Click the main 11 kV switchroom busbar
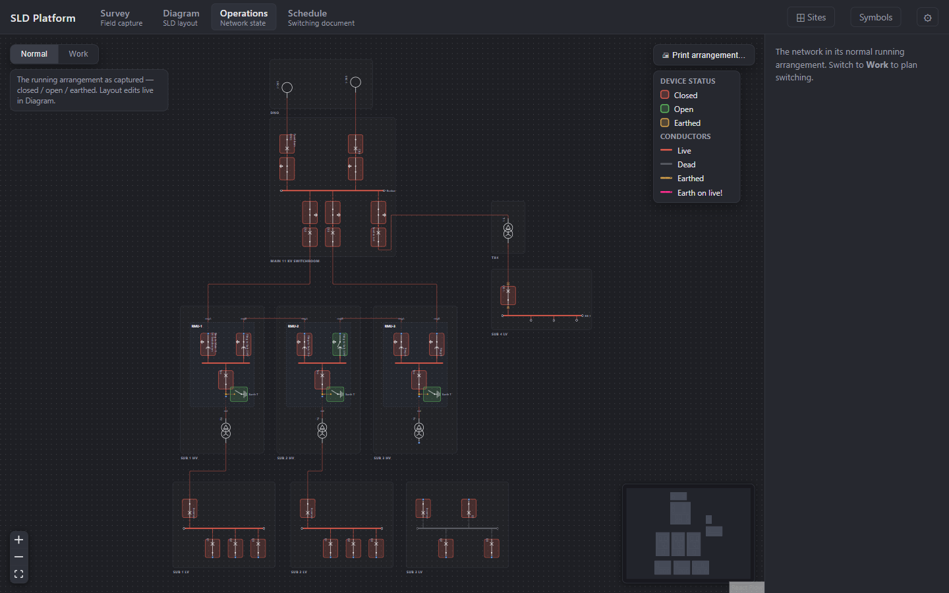 point(332,191)
